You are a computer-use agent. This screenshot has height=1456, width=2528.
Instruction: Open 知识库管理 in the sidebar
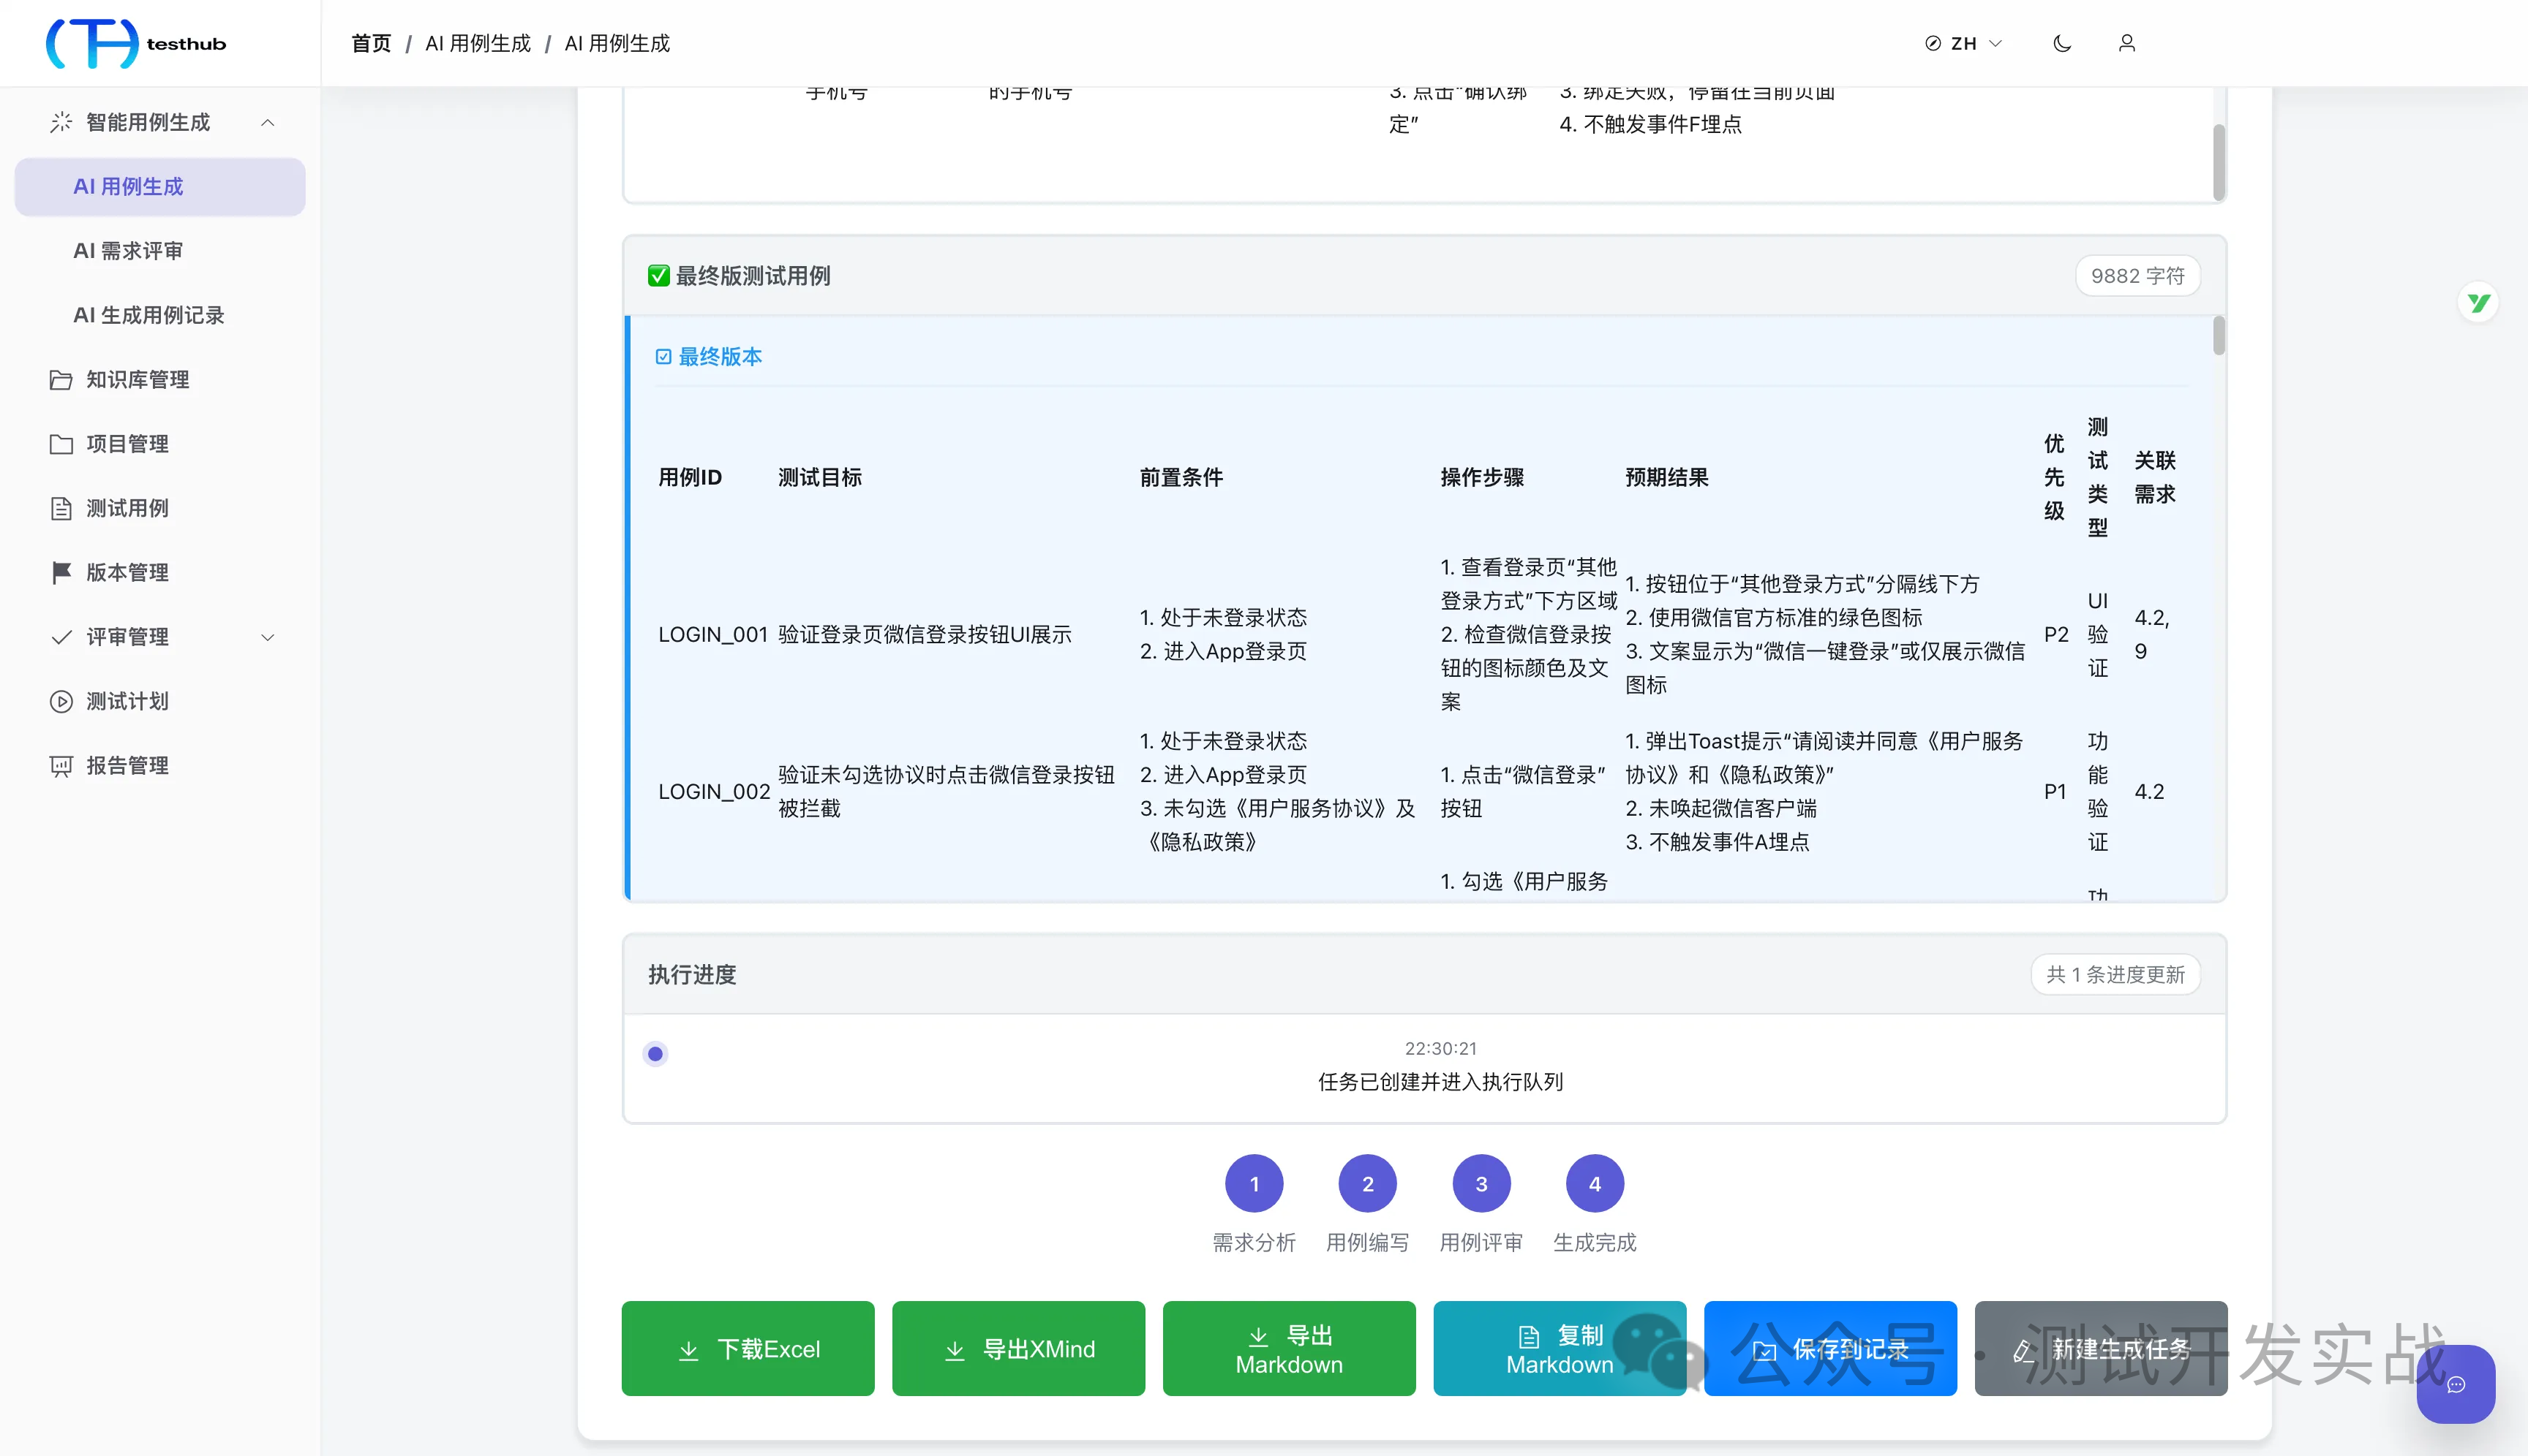coord(160,379)
